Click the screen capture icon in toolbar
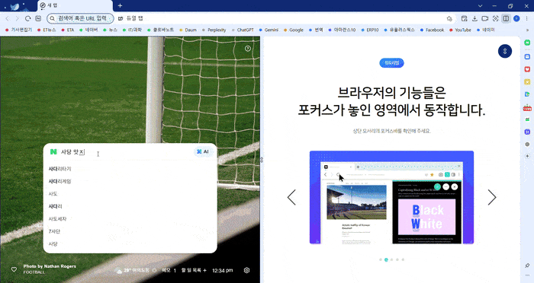 496,18
